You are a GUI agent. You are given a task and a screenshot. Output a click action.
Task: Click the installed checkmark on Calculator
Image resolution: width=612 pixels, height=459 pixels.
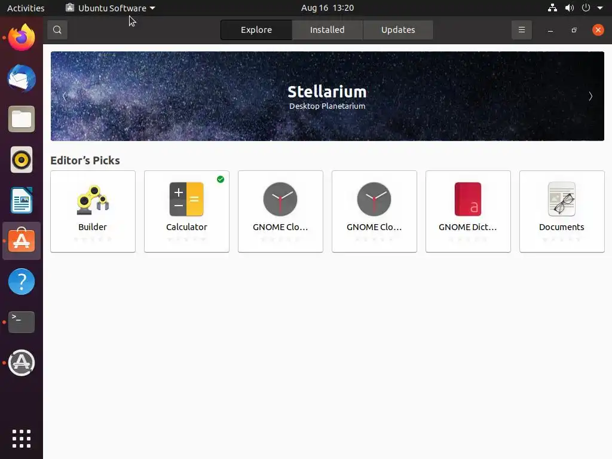pyautogui.click(x=221, y=179)
